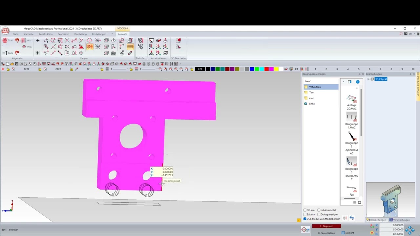The height and width of the screenshot is (236, 420).
Task: Open the Datei menu
Action: click(15, 34)
